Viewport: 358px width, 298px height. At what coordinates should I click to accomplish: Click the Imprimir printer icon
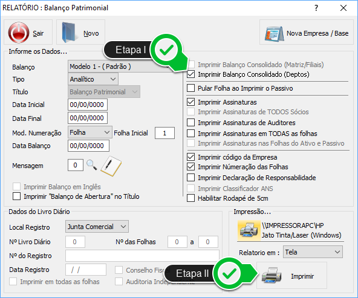(x=272, y=275)
